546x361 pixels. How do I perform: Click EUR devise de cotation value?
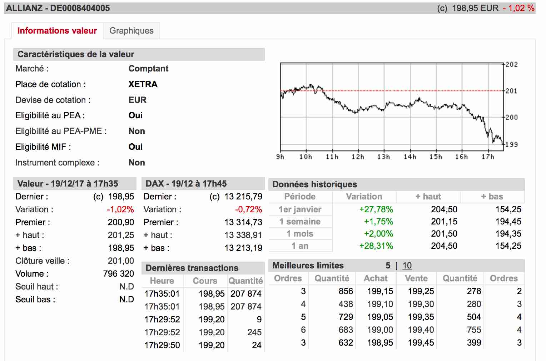pyautogui.click(x=138, y=100)
